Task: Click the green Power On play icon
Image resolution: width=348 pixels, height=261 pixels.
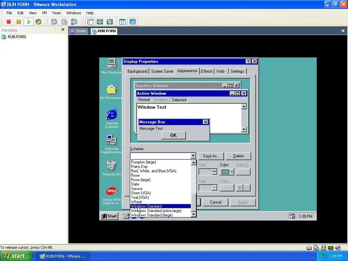Action: point(29,22)
